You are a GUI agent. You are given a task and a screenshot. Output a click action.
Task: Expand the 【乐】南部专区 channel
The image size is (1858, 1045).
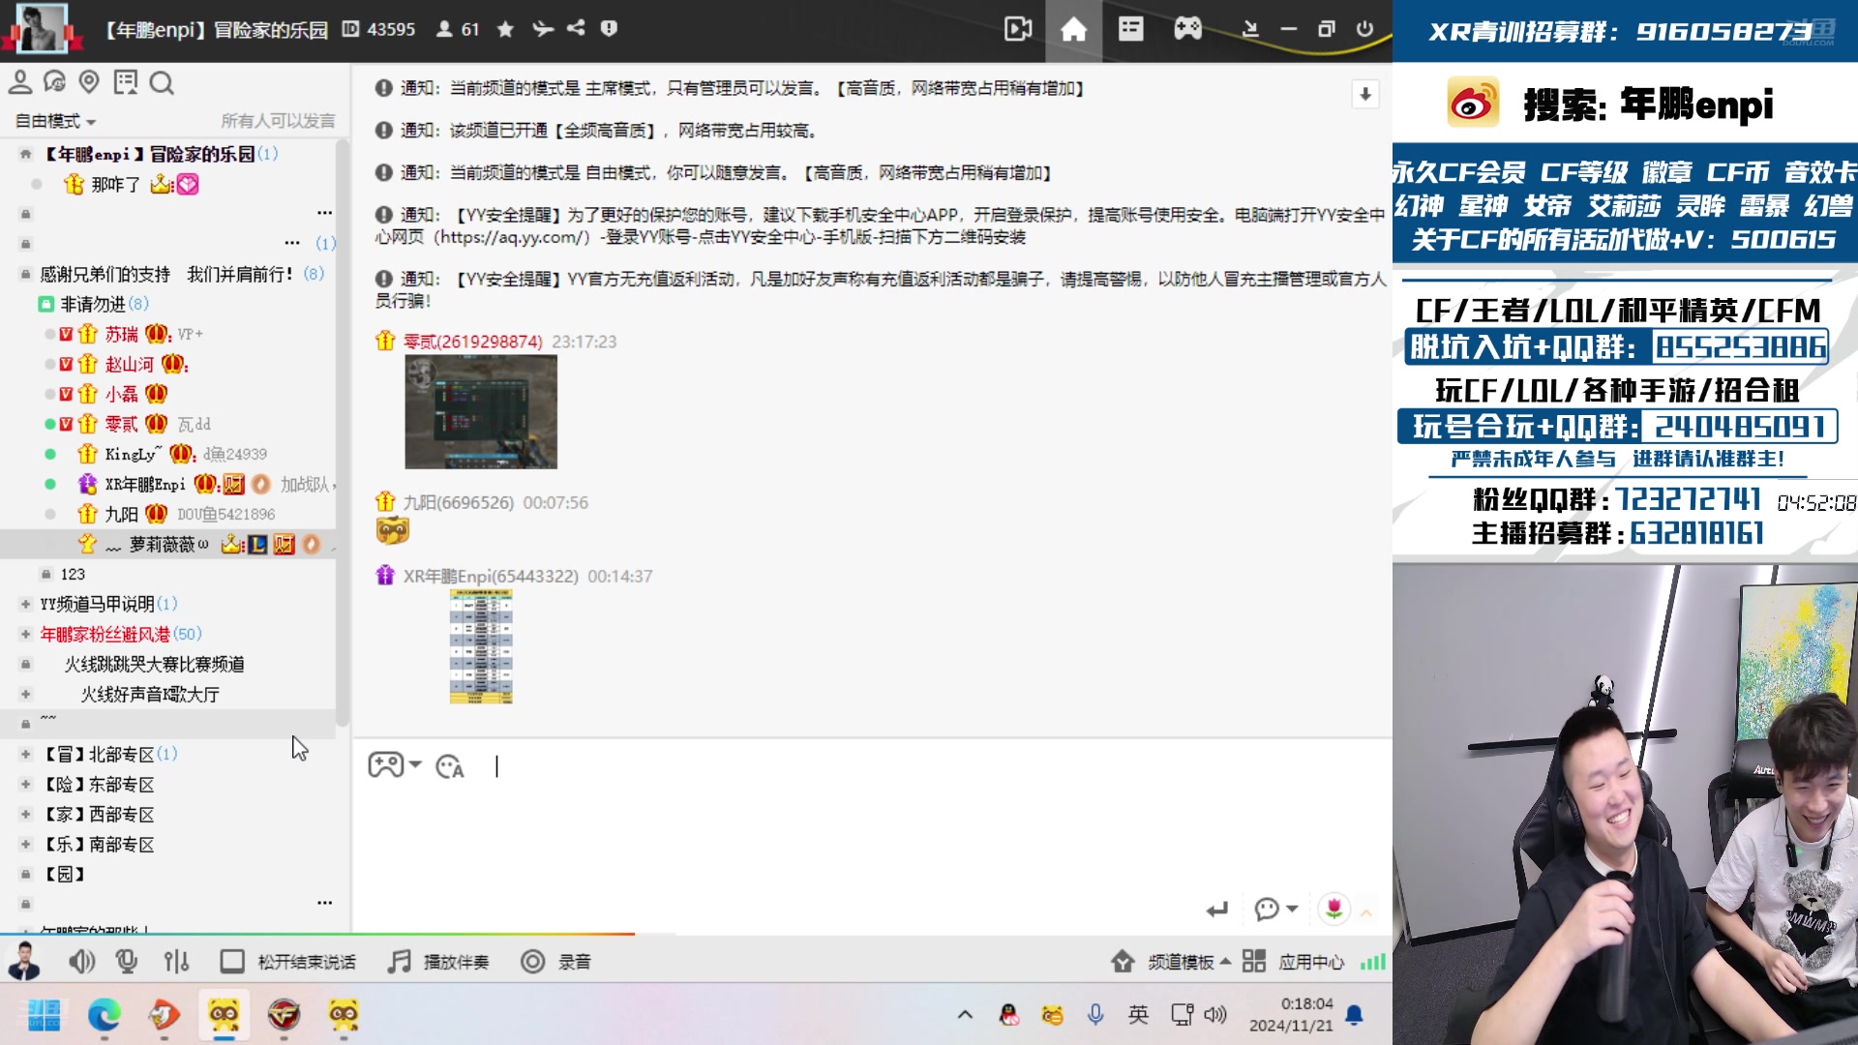(26, 844)
